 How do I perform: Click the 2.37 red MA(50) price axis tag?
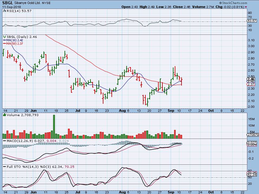pos(251,84)
